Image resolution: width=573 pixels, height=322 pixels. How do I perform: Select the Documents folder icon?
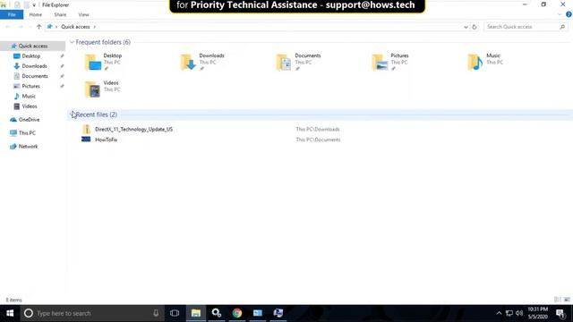pos(284,62)
